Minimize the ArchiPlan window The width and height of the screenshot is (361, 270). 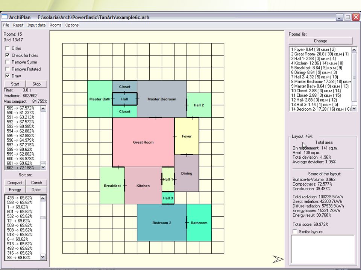(x=339, y=17)
